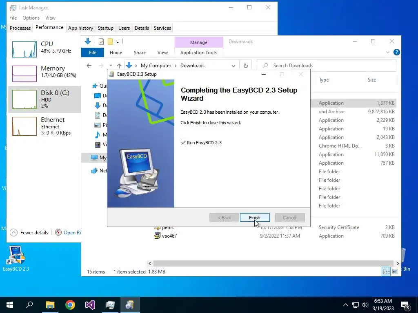Go up one folder level
Viewport: 418px width, 313px height.
tap(119, 66)
